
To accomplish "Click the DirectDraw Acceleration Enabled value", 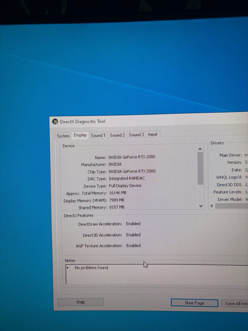I will 133,224.
